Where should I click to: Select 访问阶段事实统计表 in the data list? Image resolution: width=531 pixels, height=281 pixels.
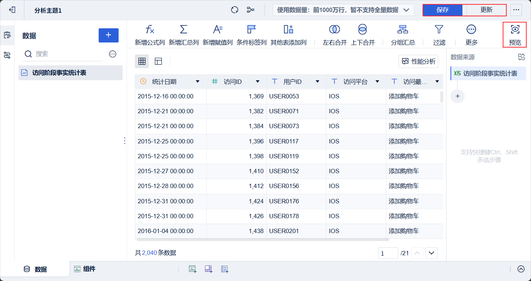(x=59, y=73)
